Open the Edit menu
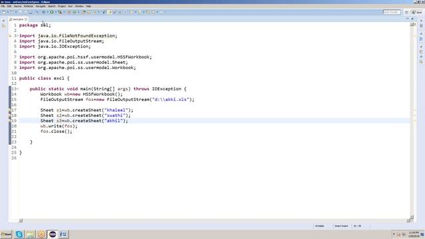Screen dimensions: 425x239 pyautogui.click(x=9, y=6)
